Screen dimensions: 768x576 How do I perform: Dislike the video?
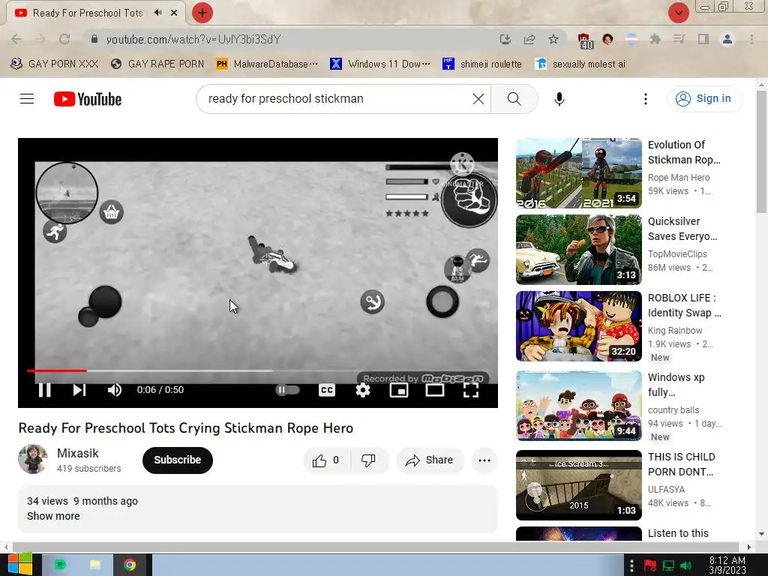[x=369, y=460]
